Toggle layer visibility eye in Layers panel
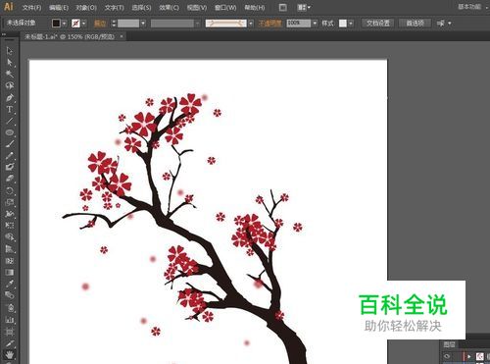The height and width of the screenshot is (364, 490). coord(447,356)
